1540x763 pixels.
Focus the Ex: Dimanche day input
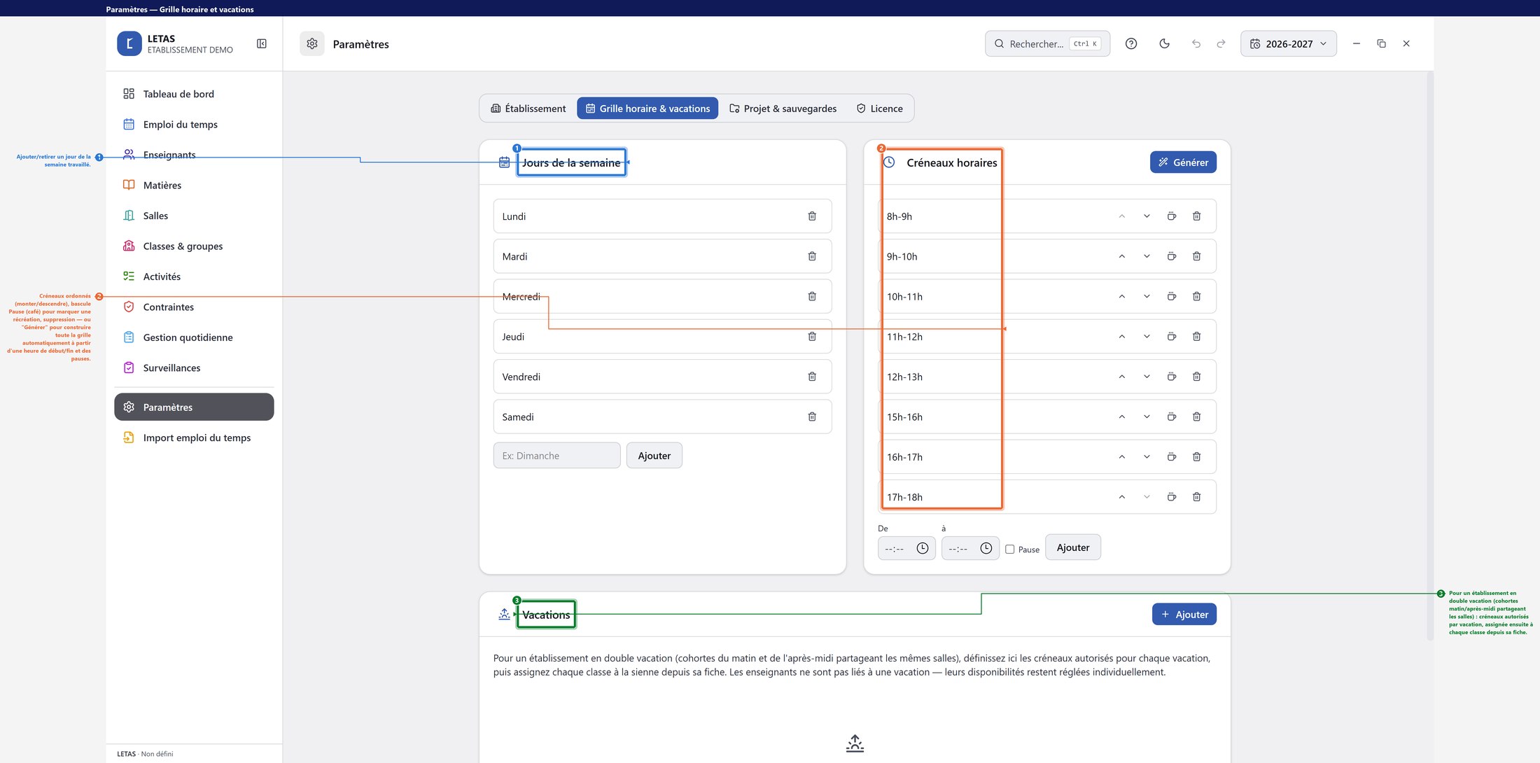[x=557, y=456]
